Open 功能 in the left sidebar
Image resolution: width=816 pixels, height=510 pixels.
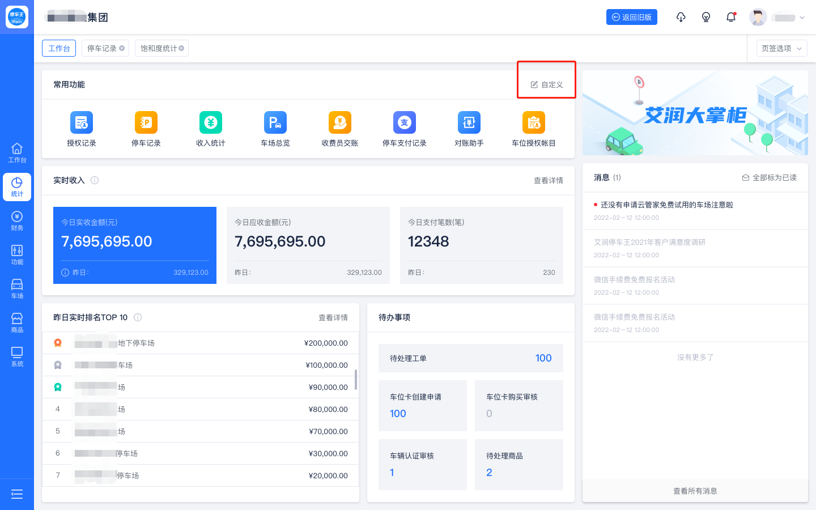(17, 255)
